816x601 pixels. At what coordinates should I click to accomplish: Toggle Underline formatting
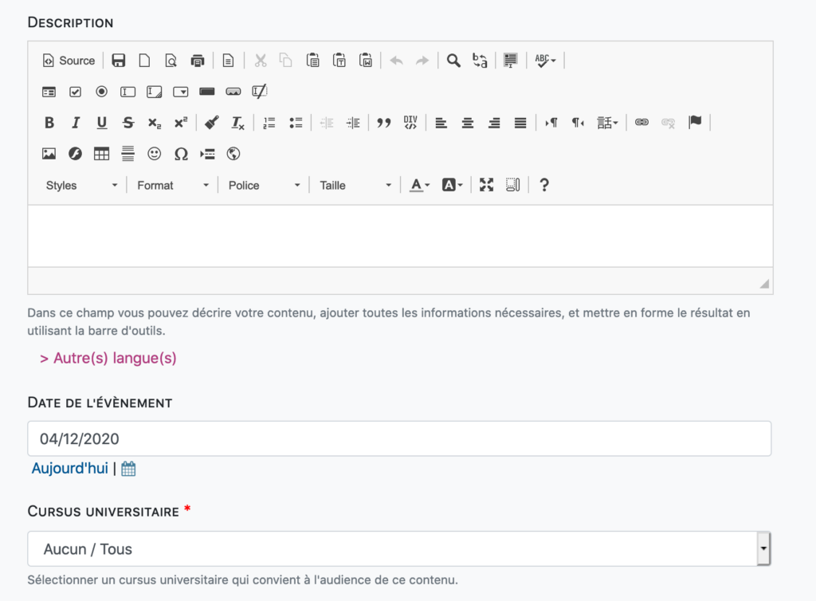pos(101,123)
